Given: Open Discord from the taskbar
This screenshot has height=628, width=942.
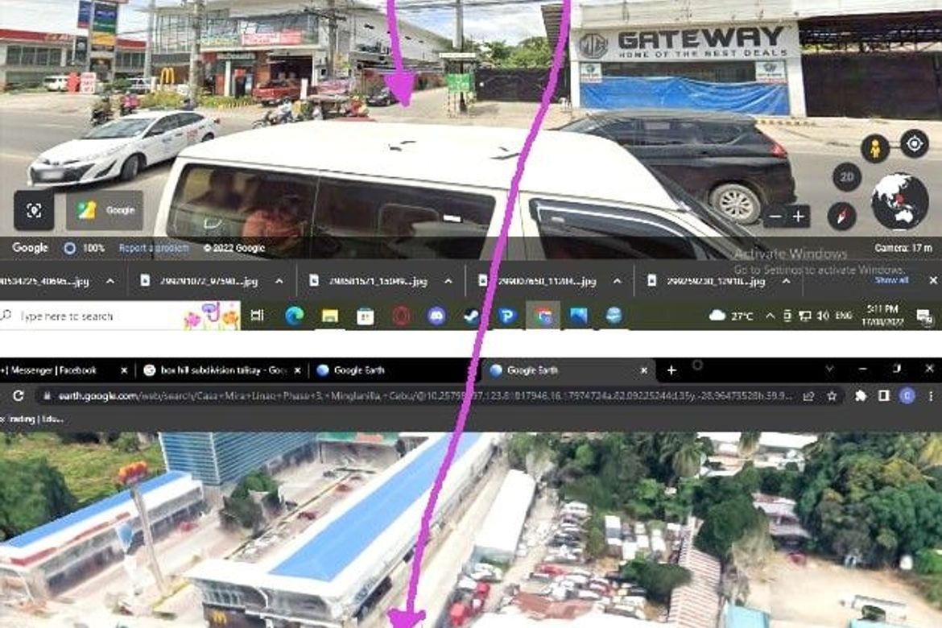Looking at the screenshot, I should (436, 316).
